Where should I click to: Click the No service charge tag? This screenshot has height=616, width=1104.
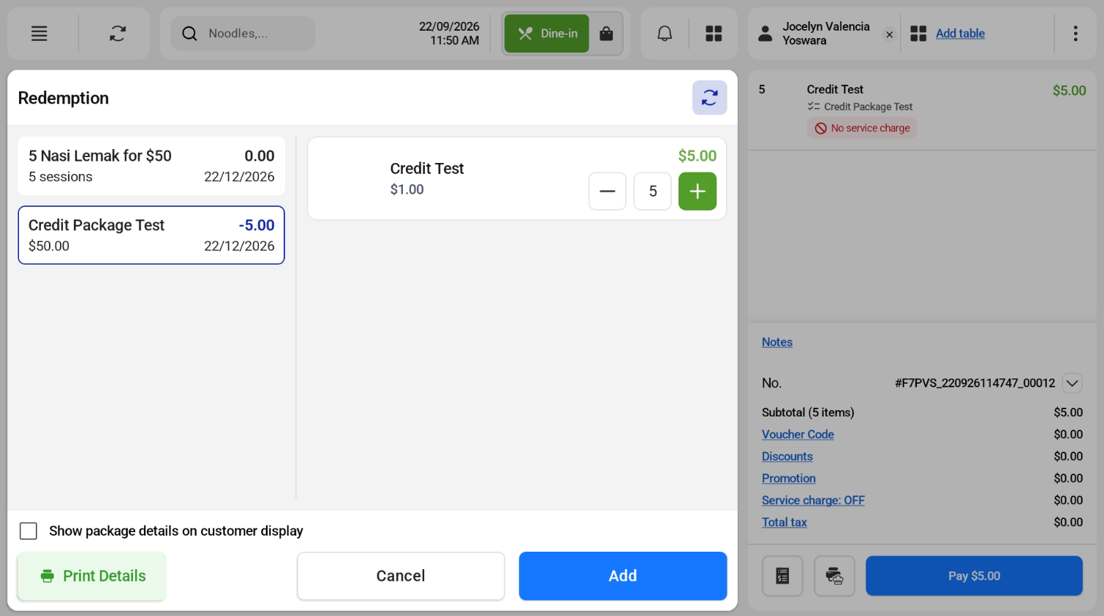pos(862,128)
